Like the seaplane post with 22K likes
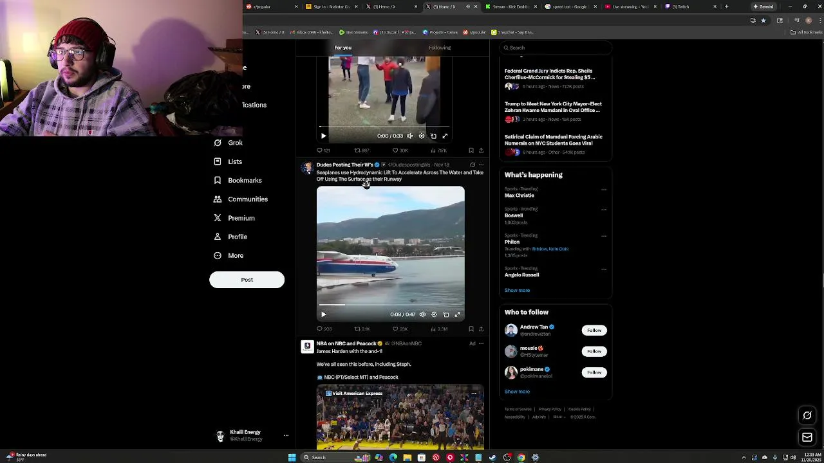Viewport: 824px width, 463px height. point(400,329)
